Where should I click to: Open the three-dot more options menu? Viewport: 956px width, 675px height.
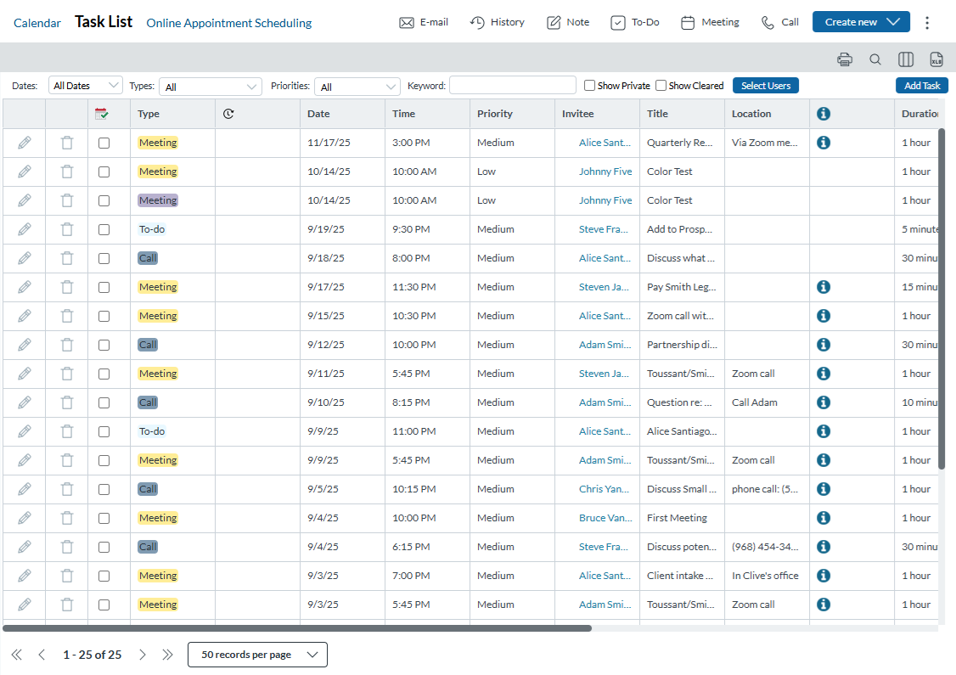pyautogui.click(x=927, y=23)
